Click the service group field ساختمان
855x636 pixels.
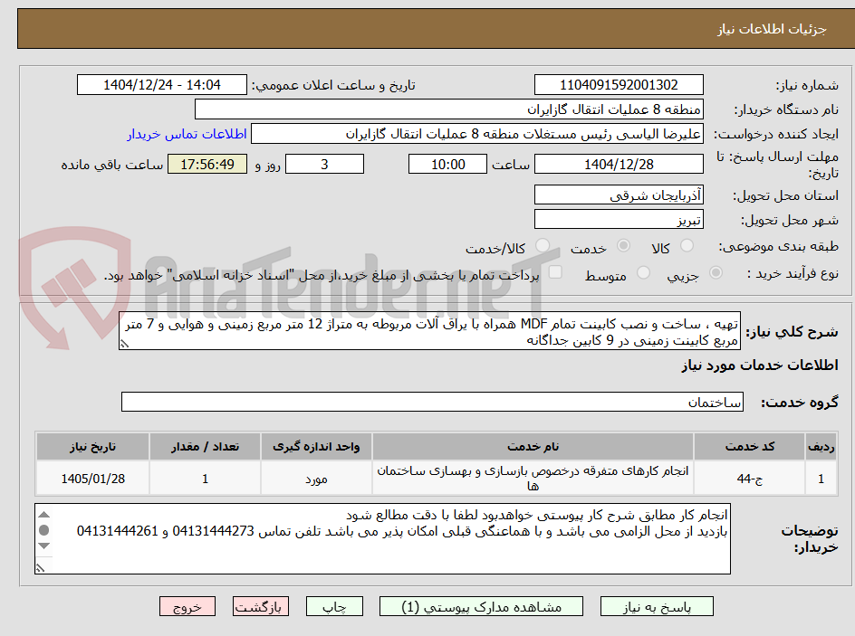432,402
